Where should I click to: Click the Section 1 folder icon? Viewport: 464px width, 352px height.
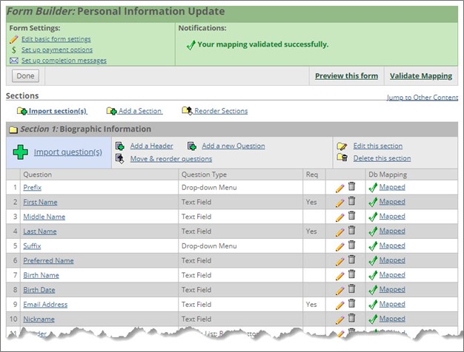pyautogui.click(x=13, y=129)
